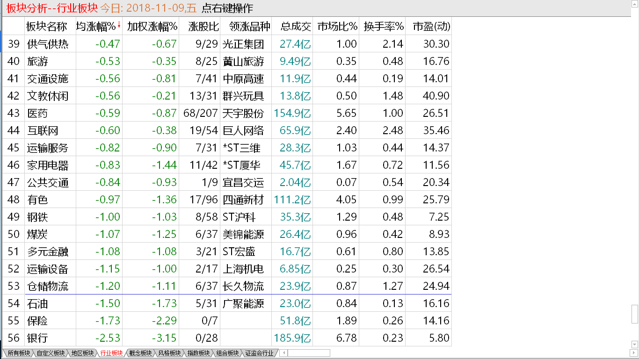Click leading stock 巨人网络
639x359 pixels.
pos(243,130)
